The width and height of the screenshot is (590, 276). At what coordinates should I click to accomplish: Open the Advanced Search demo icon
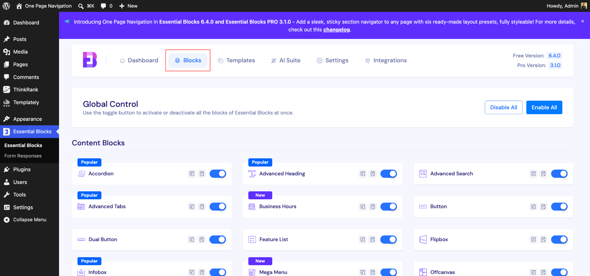(534, 174)
